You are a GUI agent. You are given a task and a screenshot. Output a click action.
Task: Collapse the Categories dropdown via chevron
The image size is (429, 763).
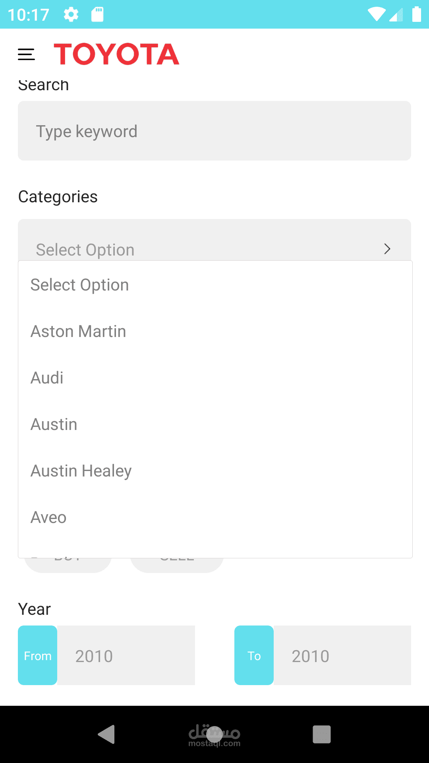387,249
